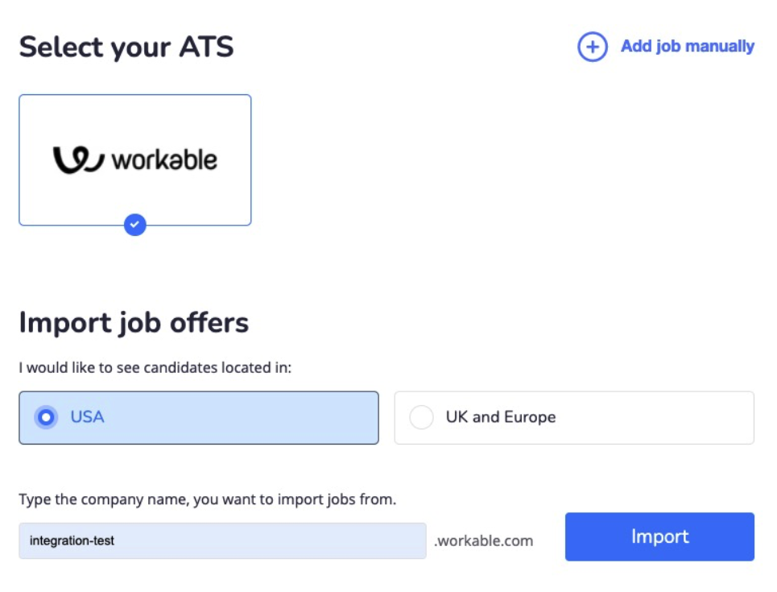Click the Select your ATS heading
Viewport: 777px width, 592px height.
pyautogui.click(x=126, y=47)
